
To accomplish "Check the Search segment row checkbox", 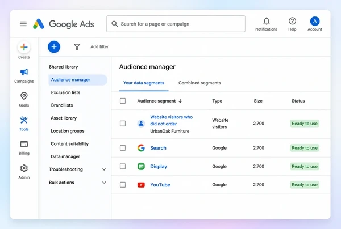I will [123, 148].
